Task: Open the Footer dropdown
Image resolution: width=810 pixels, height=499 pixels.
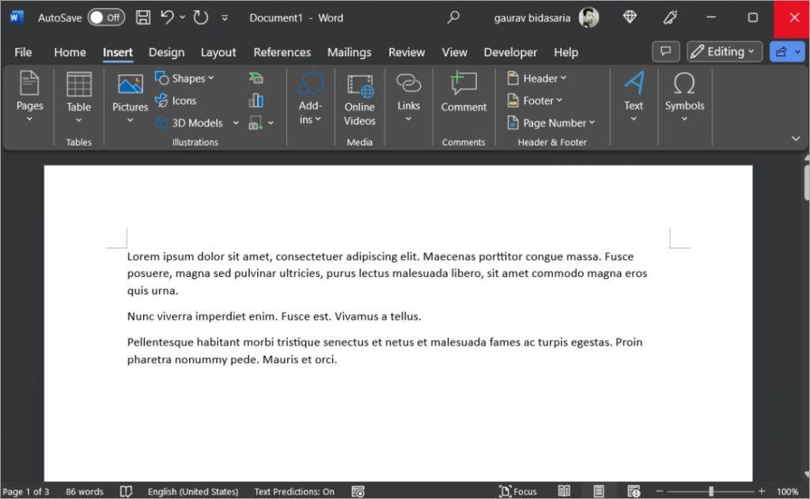Action: click(x=535, y=100)
